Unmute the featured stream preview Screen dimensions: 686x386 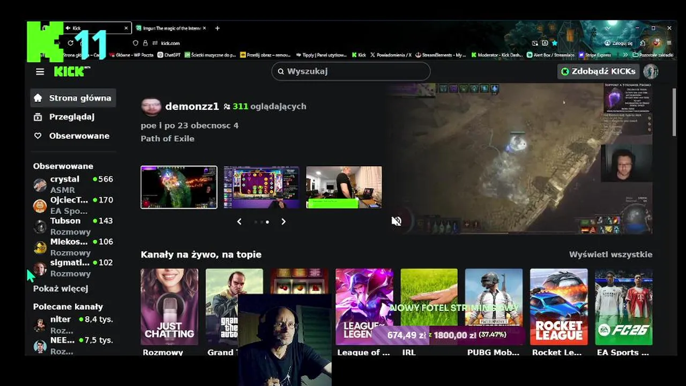397,221
